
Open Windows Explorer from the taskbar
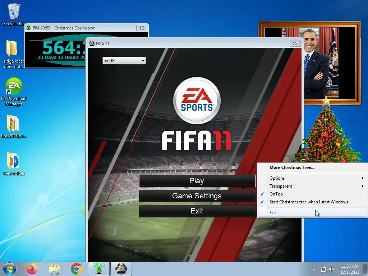click(x=54, y=269)
